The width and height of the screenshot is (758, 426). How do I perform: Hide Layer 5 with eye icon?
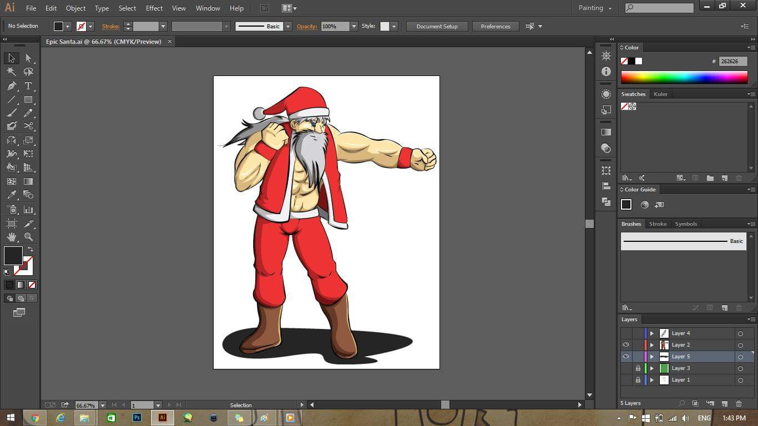tap(626, 357)
